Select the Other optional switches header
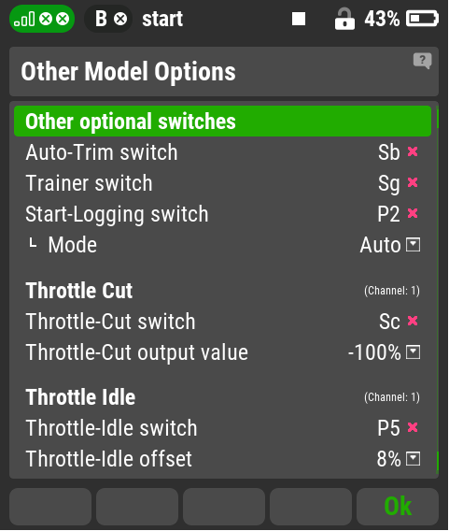Image resolution: width=449 pixels, height=531 pixels. tap(222, 122)
